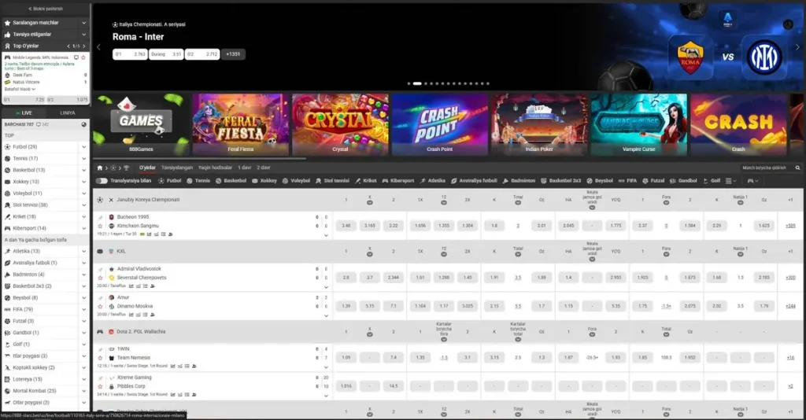This screenshot has height=420, width=806.
Task: Close the Janubiy Koreya Chempionati section
Action: click(111, 200)
